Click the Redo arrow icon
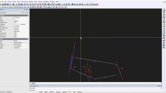 click(27, 4)
